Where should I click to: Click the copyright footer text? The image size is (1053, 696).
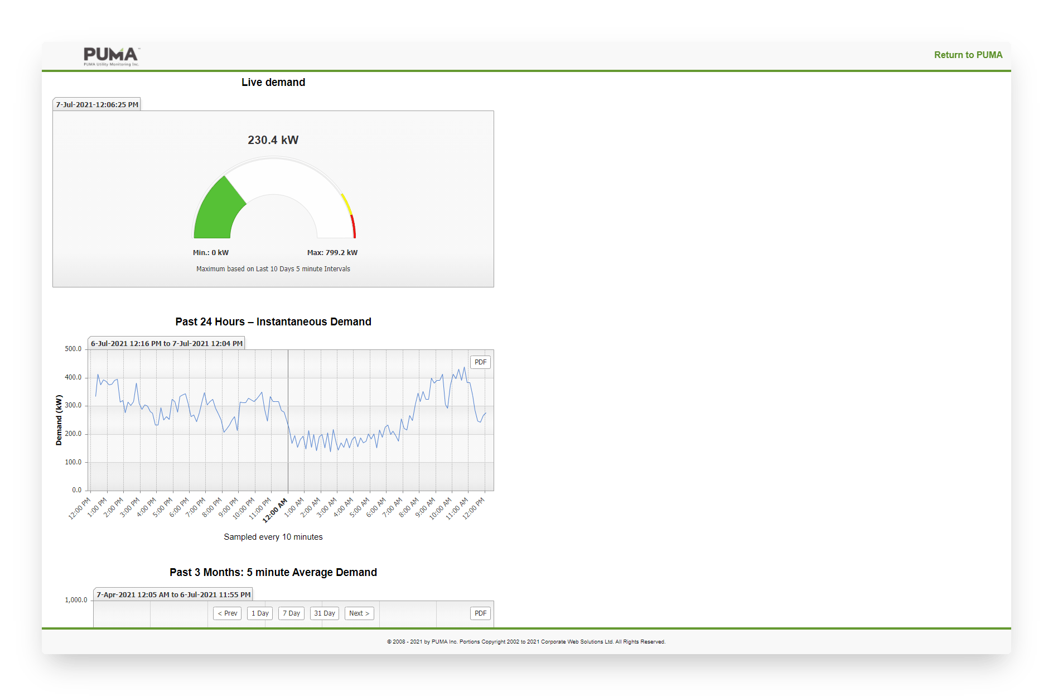pos(526,642)
